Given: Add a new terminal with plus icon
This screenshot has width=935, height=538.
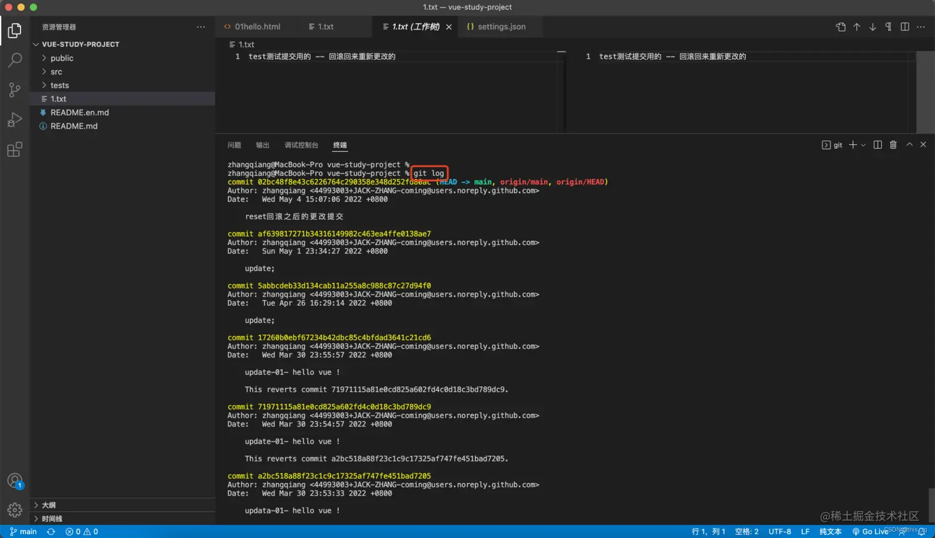Looking at the screenshot, I should [853, 145].
